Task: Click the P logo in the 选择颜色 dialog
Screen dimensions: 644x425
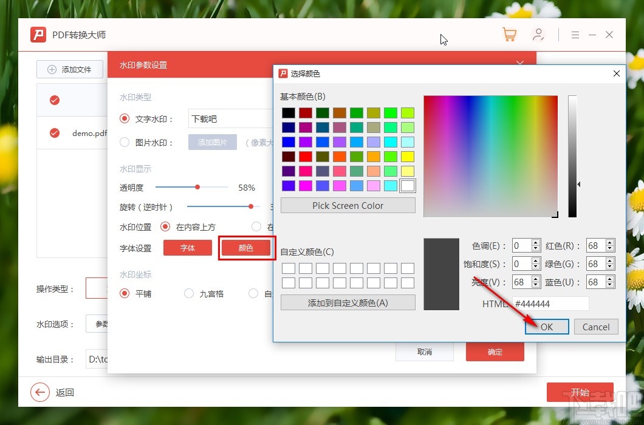Action: coord(282,73)
